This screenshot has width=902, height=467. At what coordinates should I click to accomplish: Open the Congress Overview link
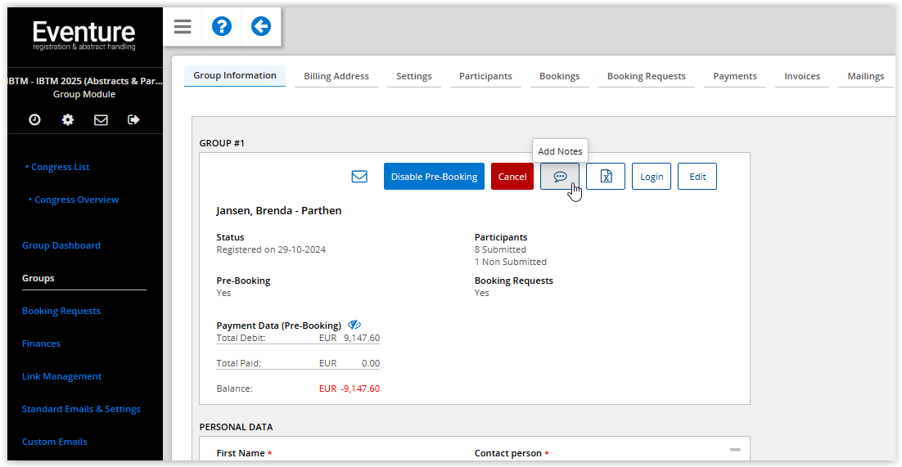76,200
